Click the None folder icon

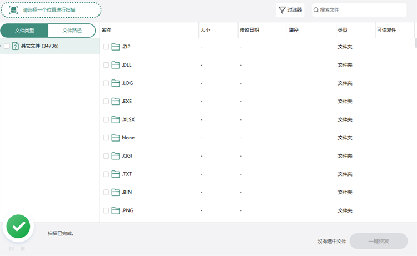point(116,138)
